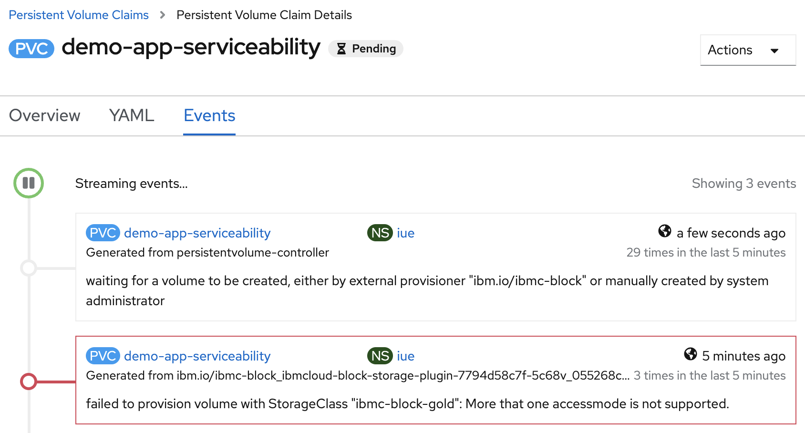Click the Pending hourglass status icon
The image size is (805, 433).
pos(341,49)
